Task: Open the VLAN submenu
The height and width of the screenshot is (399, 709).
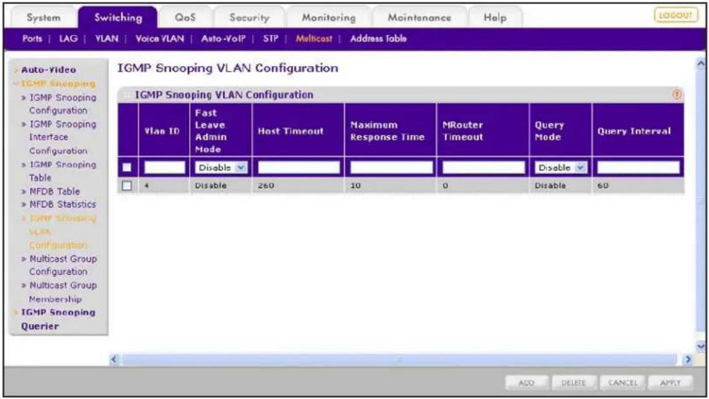Action: (x=107, y=39)
